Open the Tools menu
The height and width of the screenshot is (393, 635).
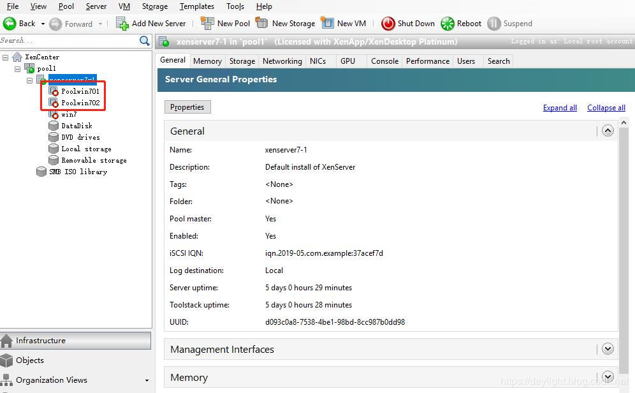(235, 6)
